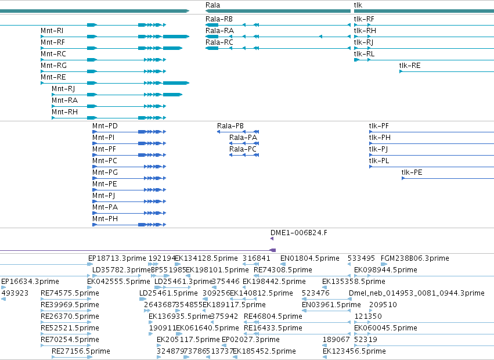Choose the Mnt-PA protein label
Viewport: 494px width, 360px height.
(105, 207)
